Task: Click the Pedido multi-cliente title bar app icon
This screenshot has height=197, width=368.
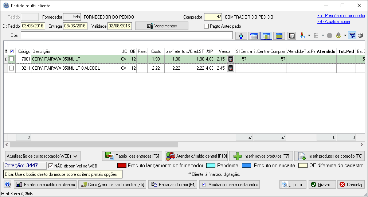Action: [x=6, y=5]
